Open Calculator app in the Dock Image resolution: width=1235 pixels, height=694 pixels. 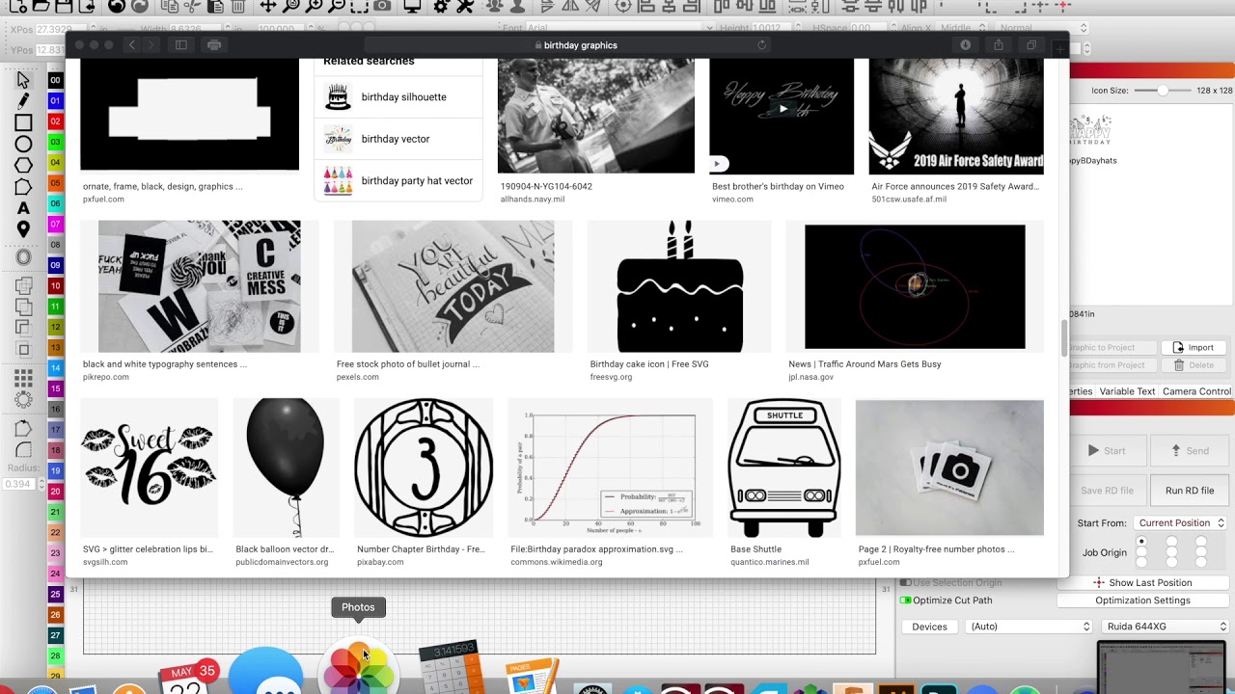(x=450, y=667)
